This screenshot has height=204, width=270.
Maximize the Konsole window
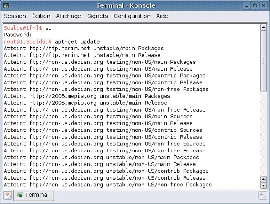255,5
